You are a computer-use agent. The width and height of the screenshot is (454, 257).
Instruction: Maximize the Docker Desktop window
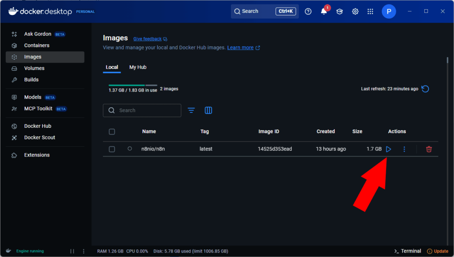426,11
